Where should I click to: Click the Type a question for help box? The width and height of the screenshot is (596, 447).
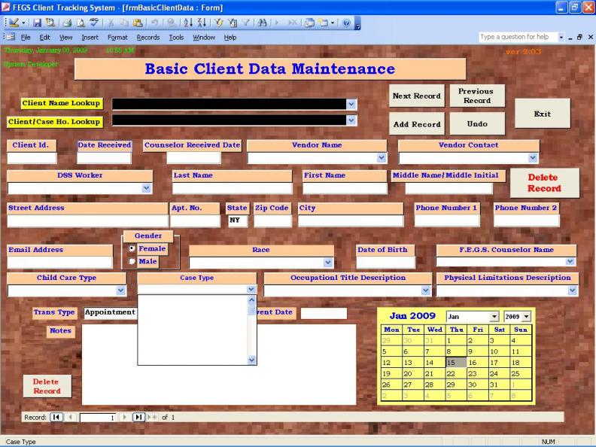coord(517,37)
